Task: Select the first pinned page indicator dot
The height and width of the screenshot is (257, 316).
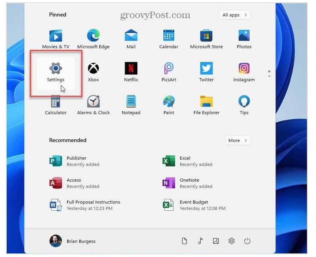Action: click(x=269, y=71)
